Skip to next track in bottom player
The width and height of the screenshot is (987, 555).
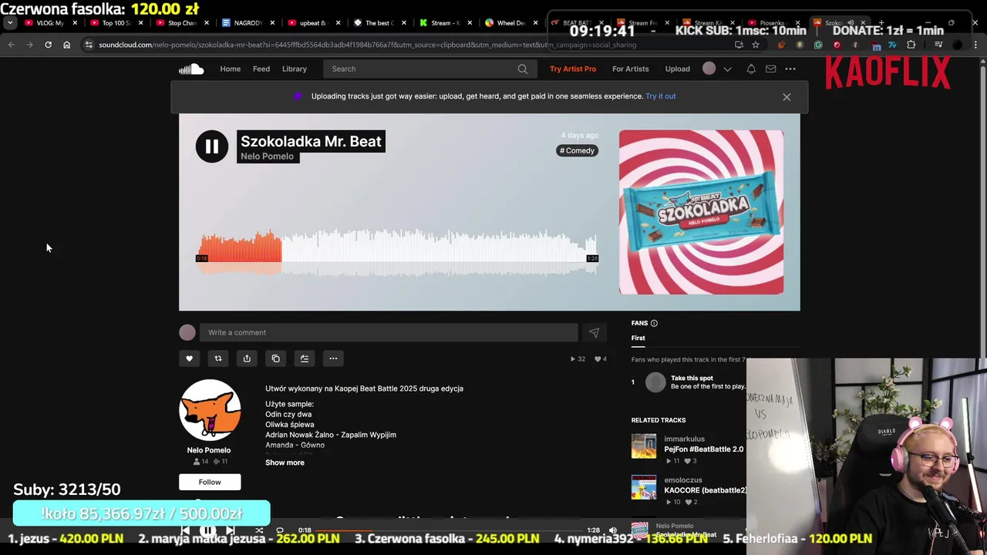[230, 530]
